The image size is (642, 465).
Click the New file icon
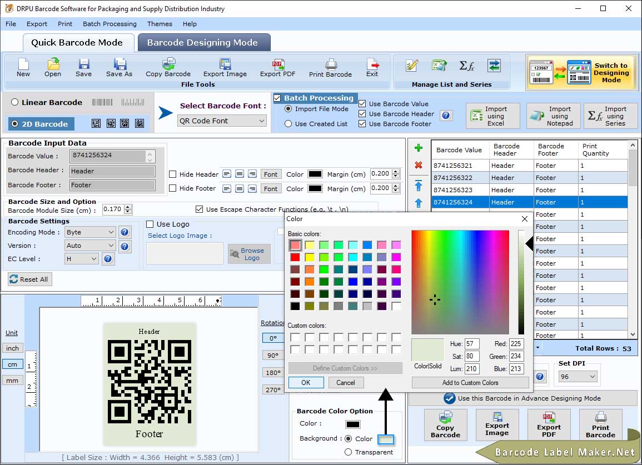click(x=23, y=67)
